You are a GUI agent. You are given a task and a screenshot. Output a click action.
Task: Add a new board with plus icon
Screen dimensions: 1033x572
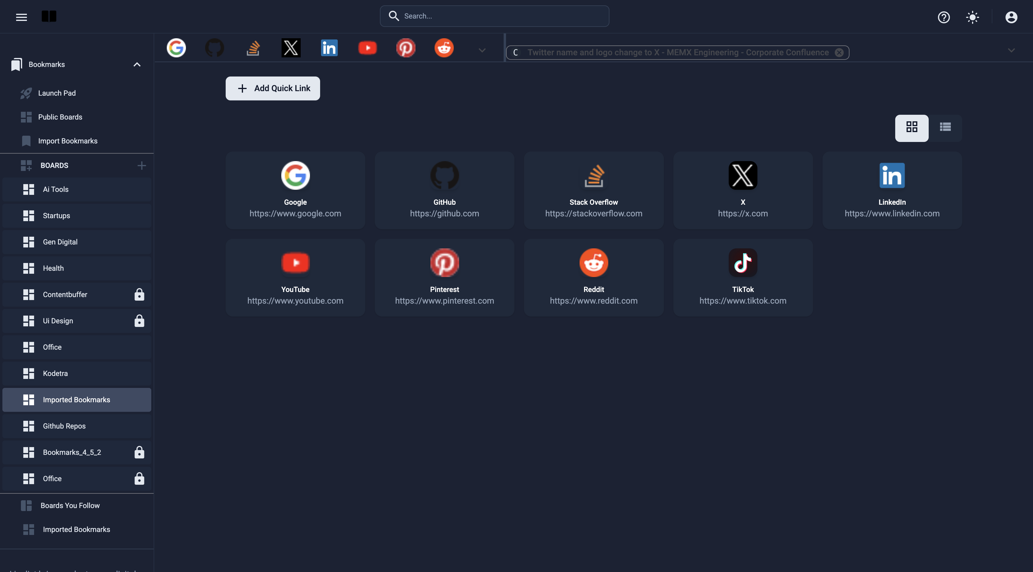point(142,166)
